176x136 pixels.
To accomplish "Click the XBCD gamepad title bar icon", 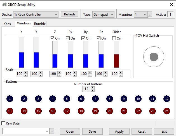I will tap(4, 5).
